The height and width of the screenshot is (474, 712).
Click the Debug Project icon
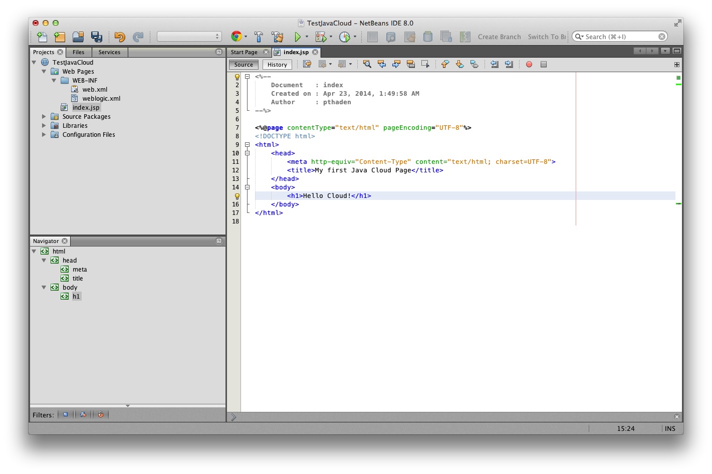pyautogui.click(x=320, y=37)
